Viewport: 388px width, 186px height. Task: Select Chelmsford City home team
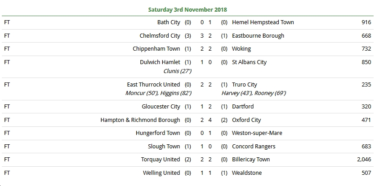[x=160, y=36]
